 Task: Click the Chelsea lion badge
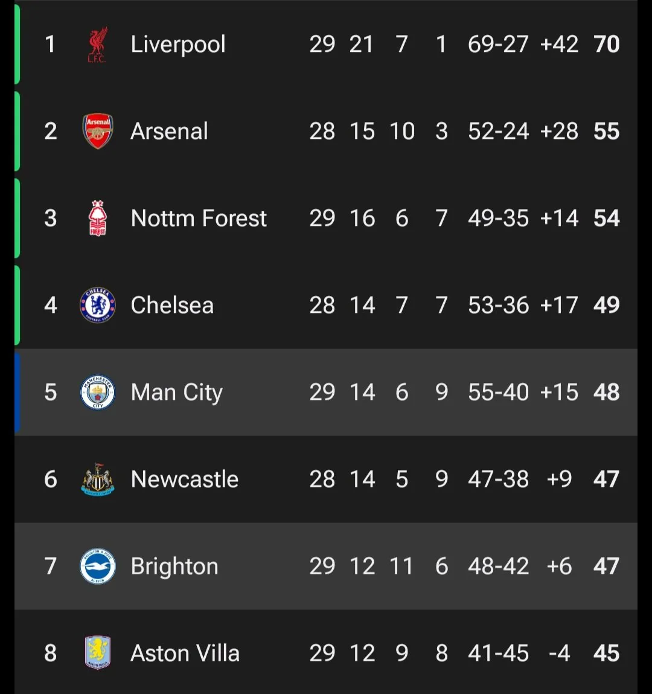[98, 305]
